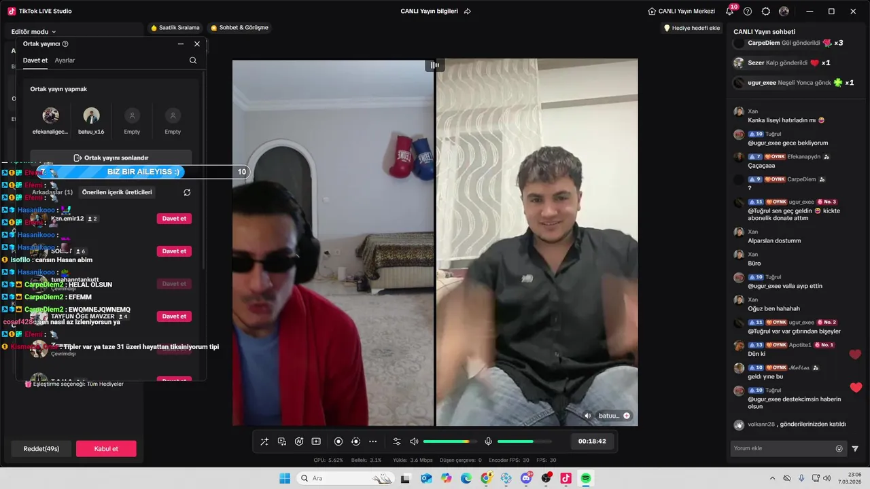
Task: Minimize the Ortak yayıncı panel
Action: pyautogui.click(x=181, y=43)
